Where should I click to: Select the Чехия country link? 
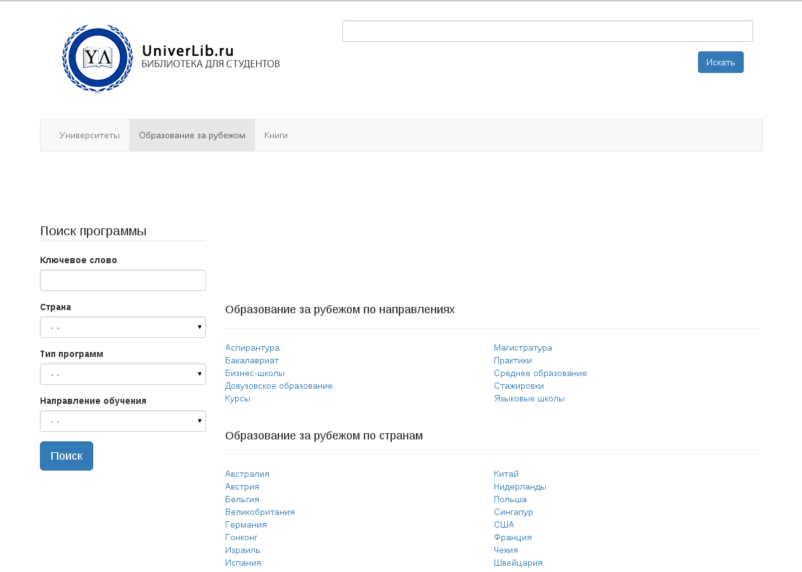(506, 550)
